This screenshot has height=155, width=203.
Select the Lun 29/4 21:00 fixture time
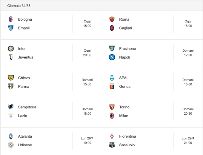click(x=188, y=141)
